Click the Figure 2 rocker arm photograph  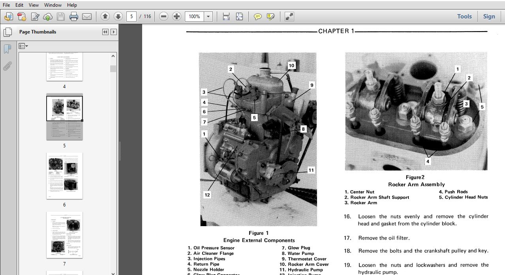pyautogui.click(x=416, y=111)
